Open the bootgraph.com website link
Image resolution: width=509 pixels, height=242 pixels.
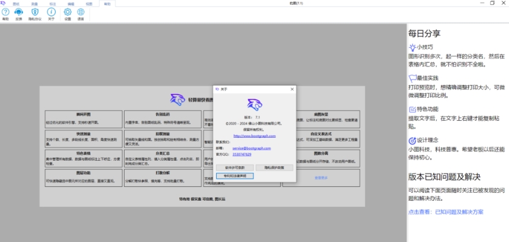click(x=254, y=136)
